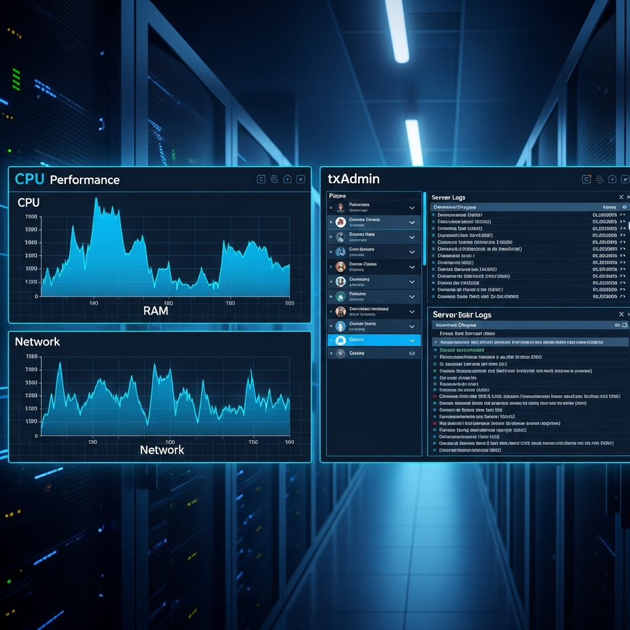Expand the sixth player row chevron
Screen dimensions: 630x630
click(x=412, y=282)
